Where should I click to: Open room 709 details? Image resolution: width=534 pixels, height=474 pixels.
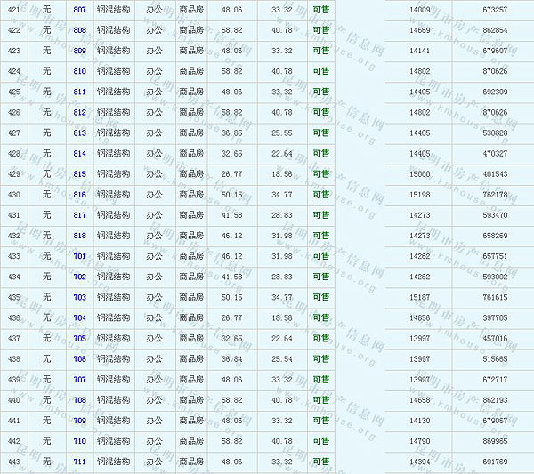pyautogui.click(x=80, y=421)
